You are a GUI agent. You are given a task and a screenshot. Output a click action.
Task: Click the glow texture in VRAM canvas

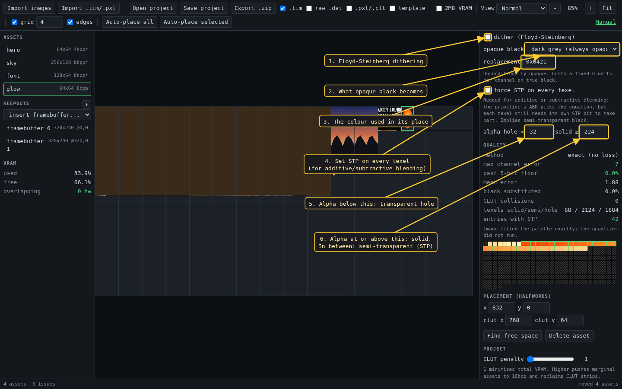pos(407,118)
